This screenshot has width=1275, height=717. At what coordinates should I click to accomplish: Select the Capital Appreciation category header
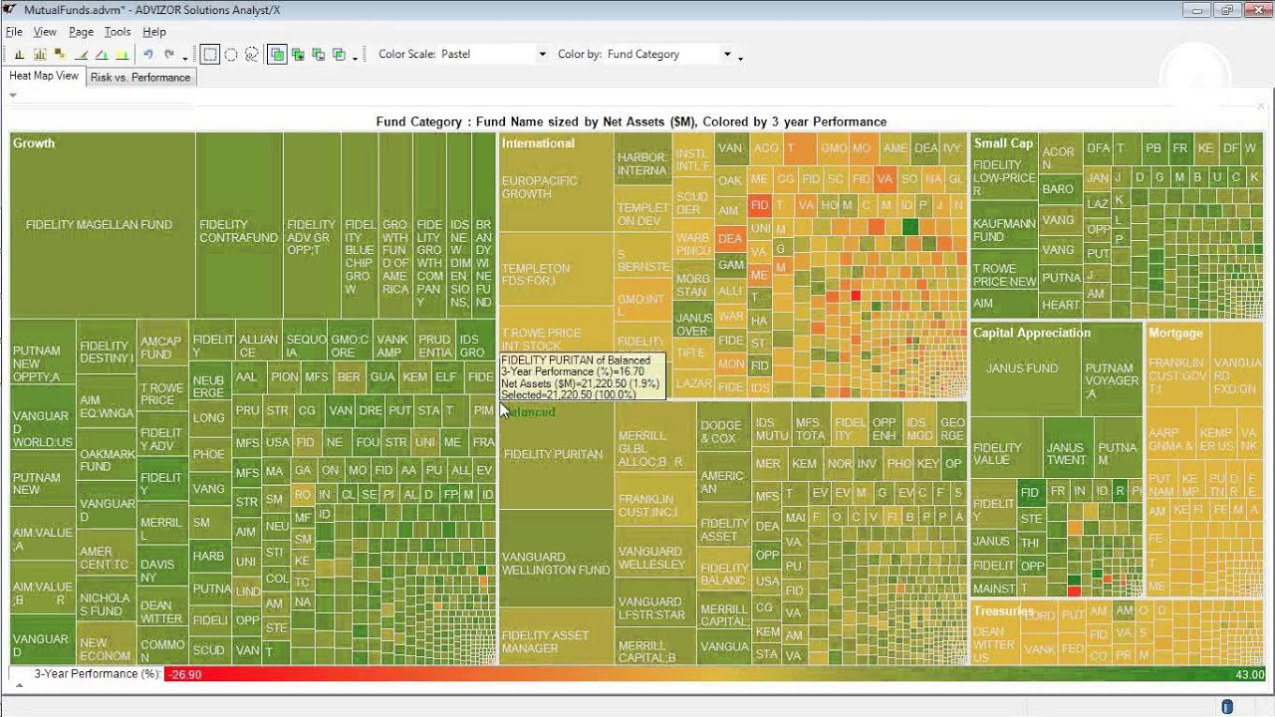(1032, 333)
